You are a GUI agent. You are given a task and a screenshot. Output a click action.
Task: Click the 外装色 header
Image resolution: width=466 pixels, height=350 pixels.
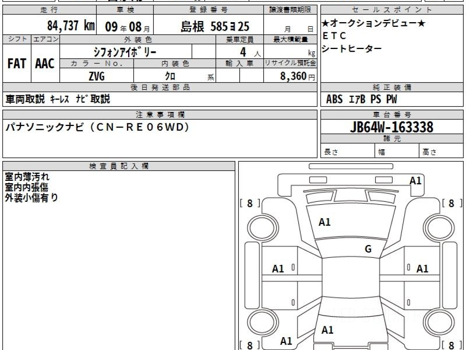click(138, 39)
